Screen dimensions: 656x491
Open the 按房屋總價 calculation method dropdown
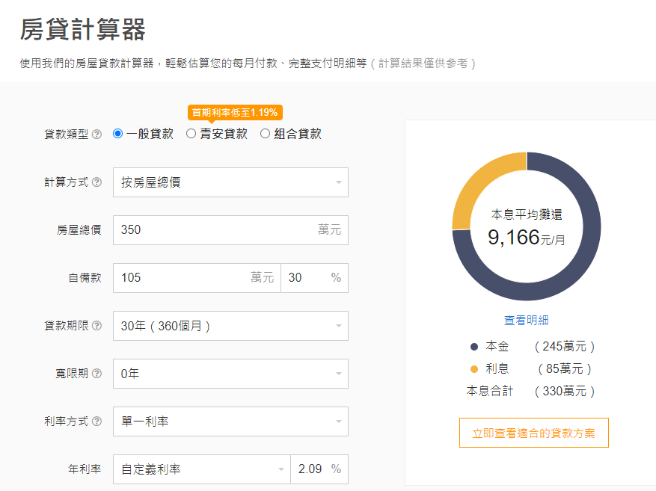coord(230,182)
